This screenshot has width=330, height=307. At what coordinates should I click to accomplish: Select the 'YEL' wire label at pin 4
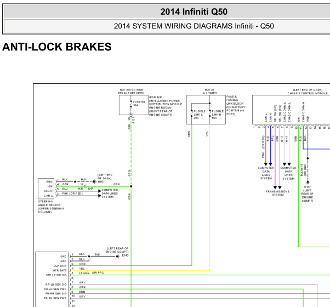click(82, 269)
